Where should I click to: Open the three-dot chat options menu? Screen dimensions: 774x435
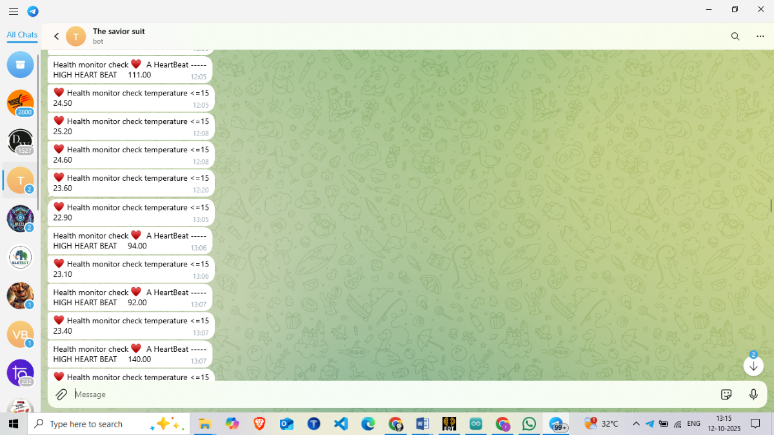point(760,37)
